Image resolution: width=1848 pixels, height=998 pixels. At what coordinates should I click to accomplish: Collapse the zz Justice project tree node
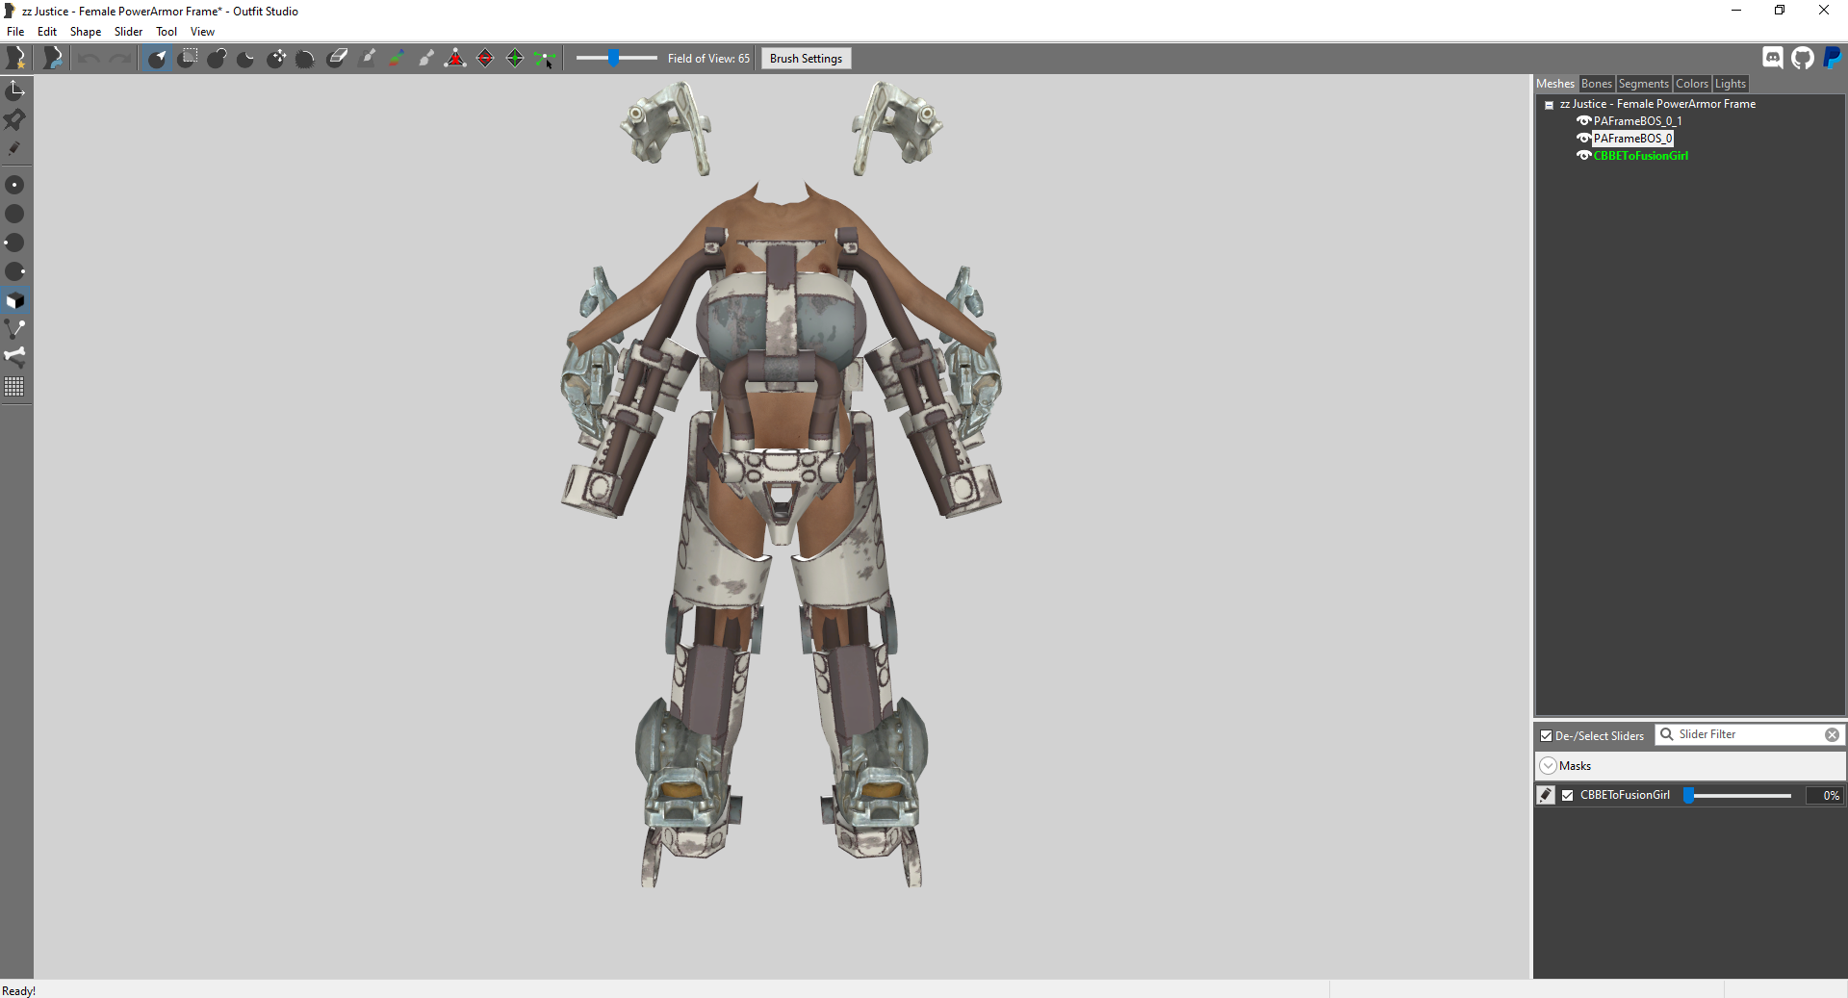1549,105
